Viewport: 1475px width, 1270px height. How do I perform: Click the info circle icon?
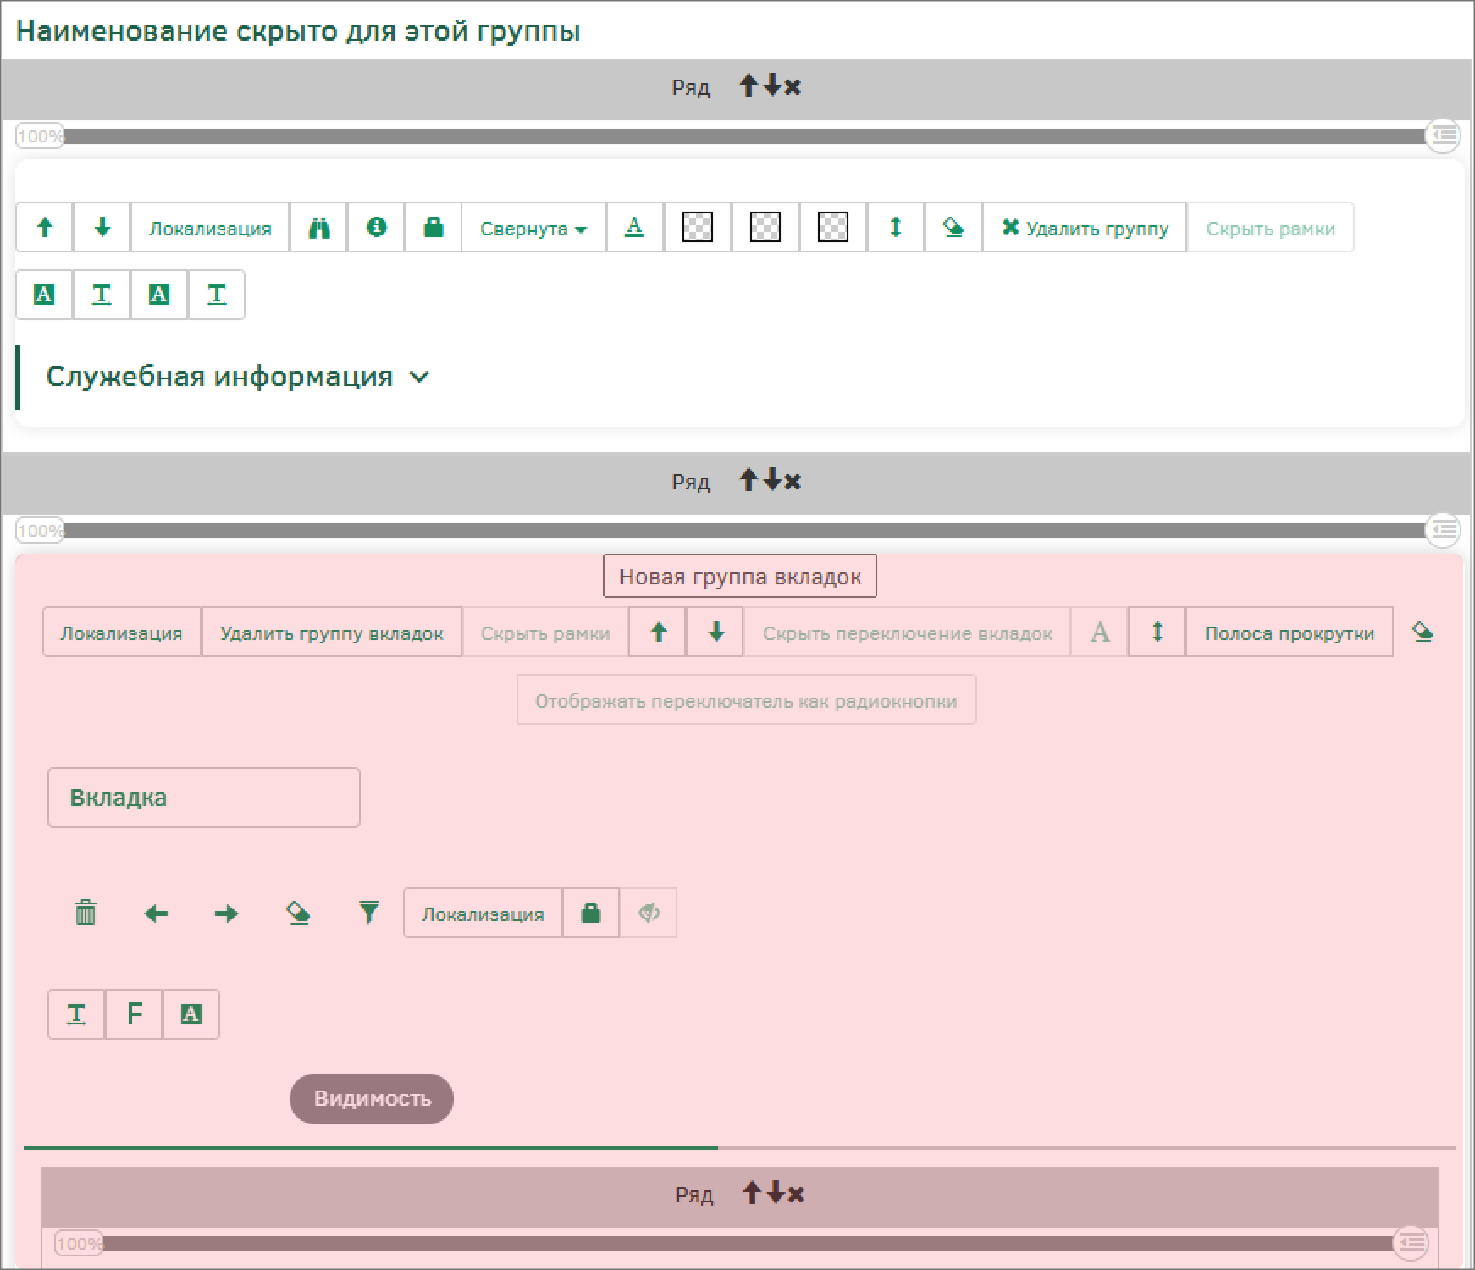click(x=377, y=228)
